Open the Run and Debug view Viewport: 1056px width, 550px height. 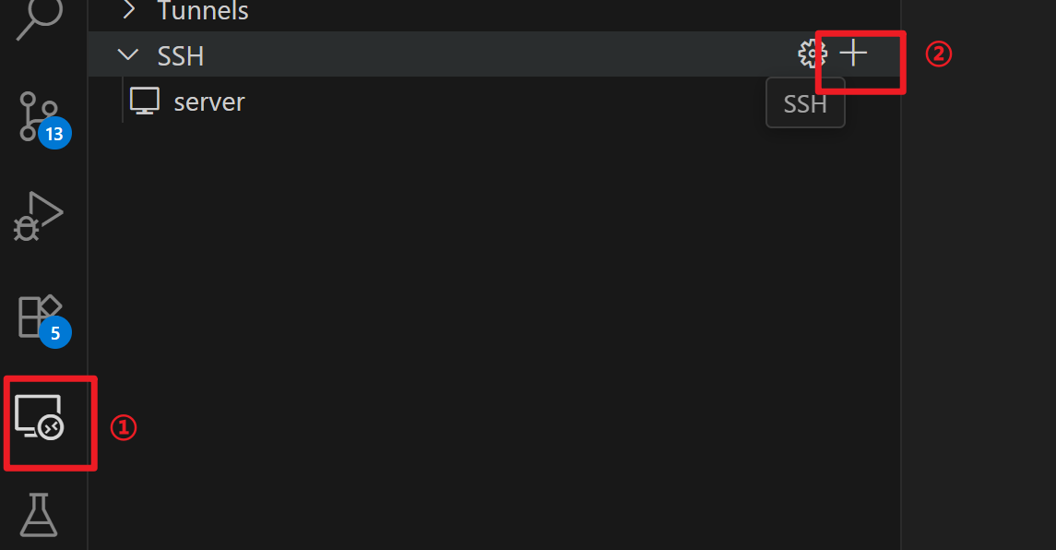click(x=39, y=216)
